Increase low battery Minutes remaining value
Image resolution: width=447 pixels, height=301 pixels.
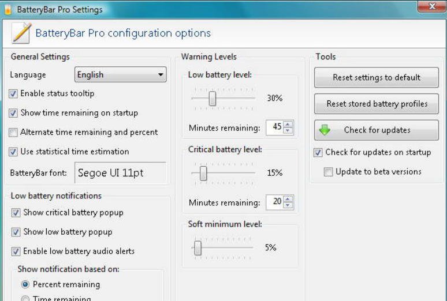click(x=288, y=124)
